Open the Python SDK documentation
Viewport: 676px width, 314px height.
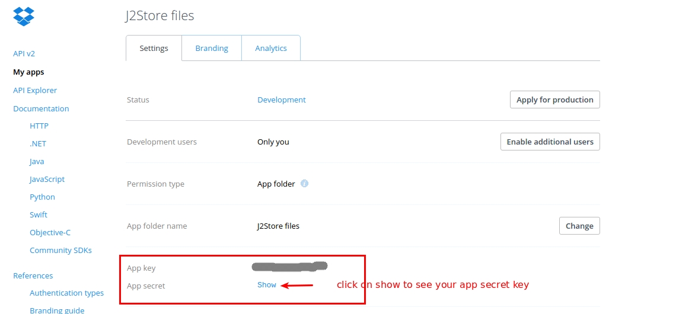tap(42, 197)
